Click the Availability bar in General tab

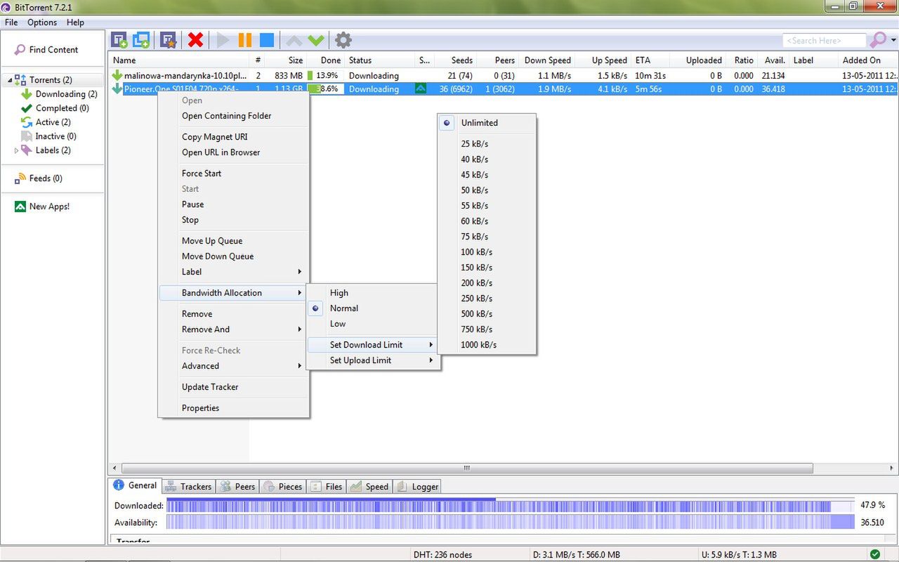point(511,523)
